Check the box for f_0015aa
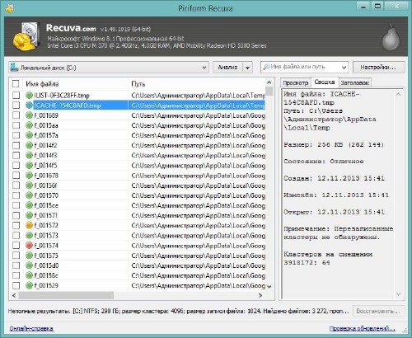Viewport: 412px width, 338px height. (x=16, y=125)
